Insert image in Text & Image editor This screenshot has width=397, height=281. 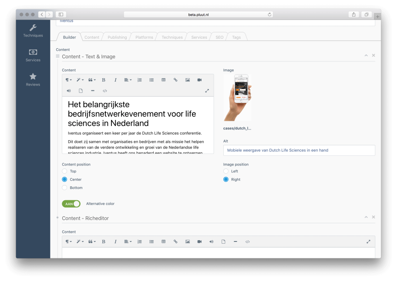(x=187, y=80)
